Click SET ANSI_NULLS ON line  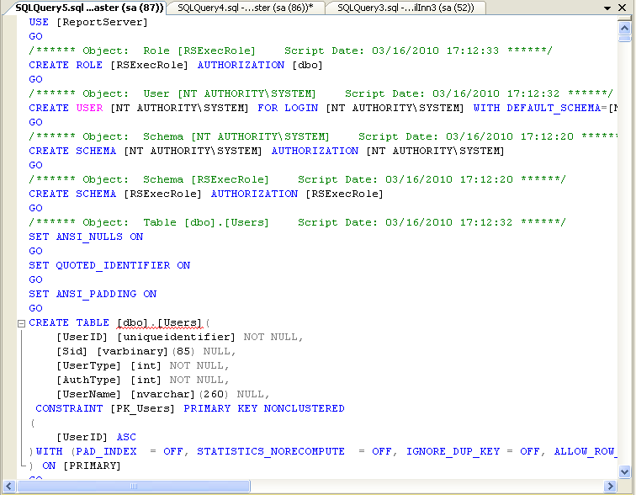86,237
